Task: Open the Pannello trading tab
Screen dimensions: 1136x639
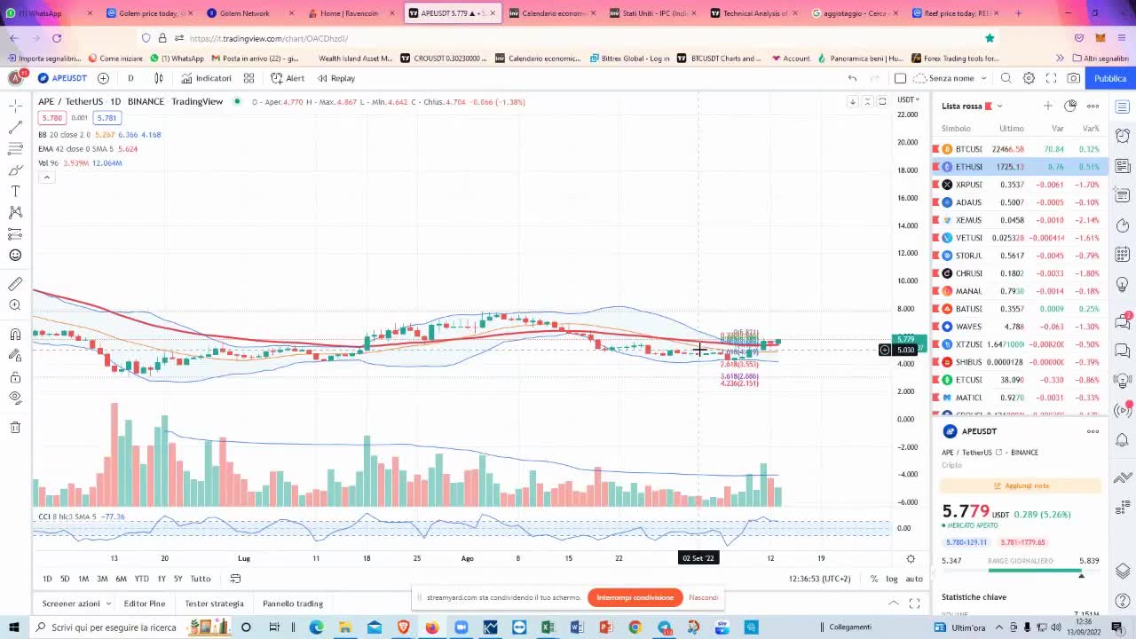Action: coord(293,603)
